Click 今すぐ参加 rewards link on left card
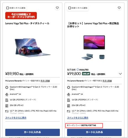Screen dimensions: 128x138 (45, 81)
